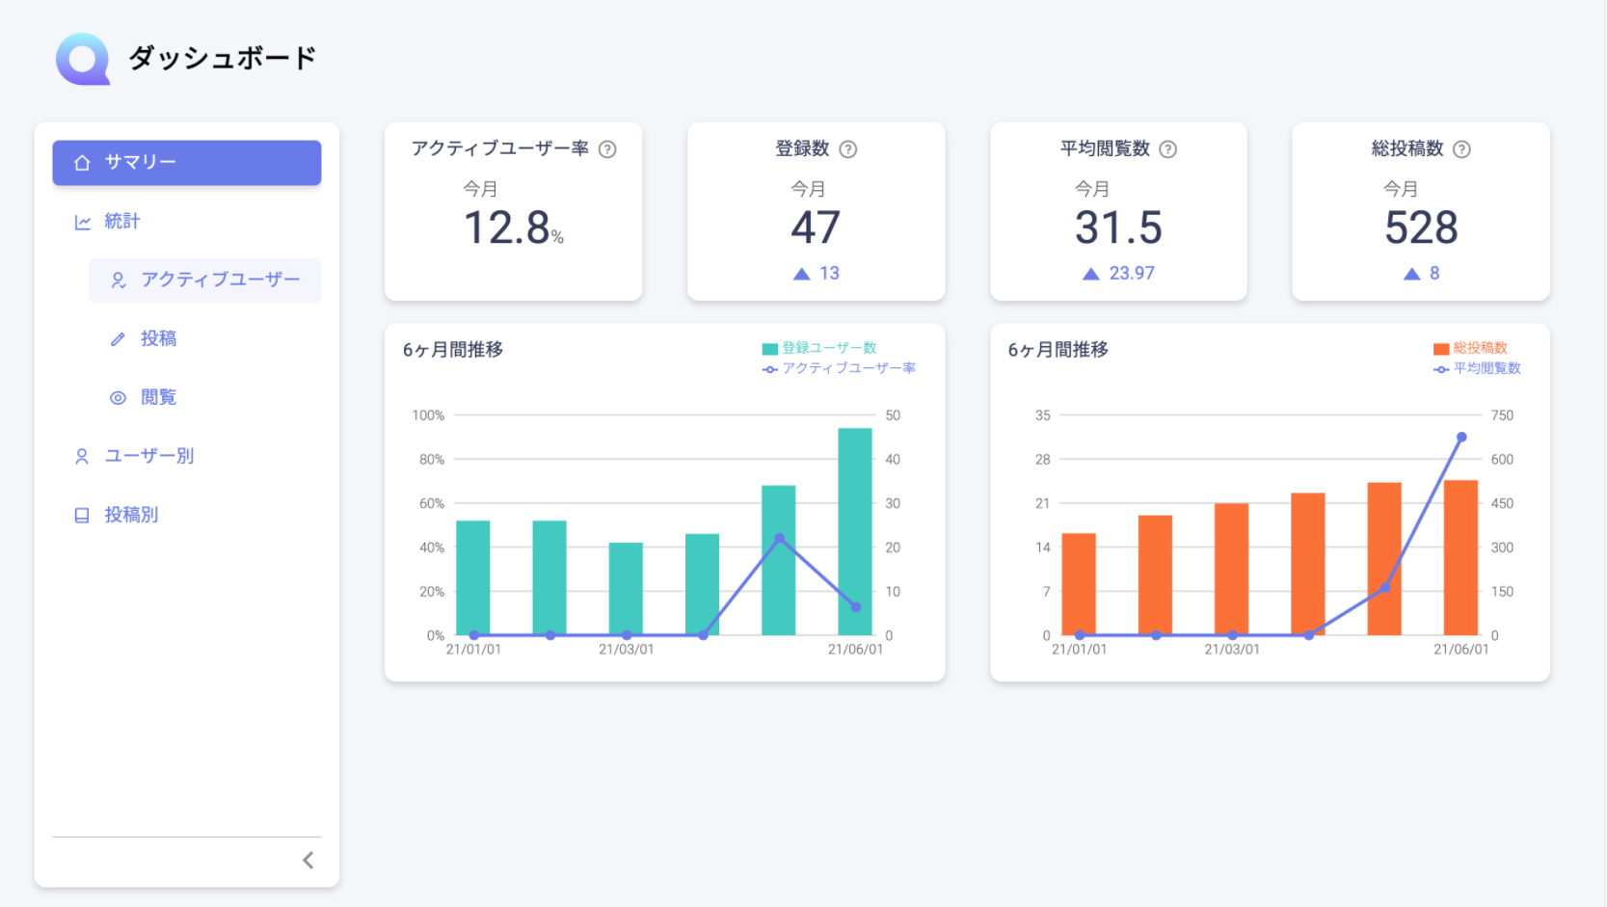Open the help tooltip on アクティブユーザー率 card
1607x907 pixels.
(607, 148)
